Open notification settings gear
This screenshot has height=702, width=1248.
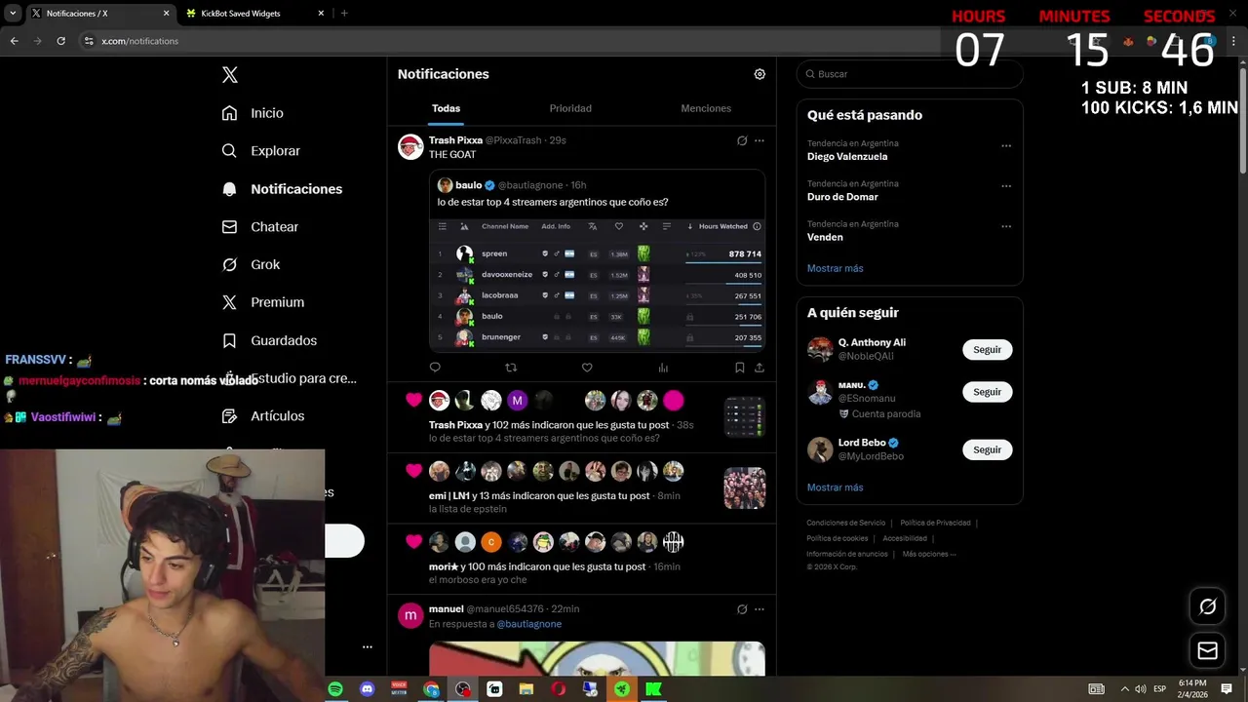click(760, 74)
